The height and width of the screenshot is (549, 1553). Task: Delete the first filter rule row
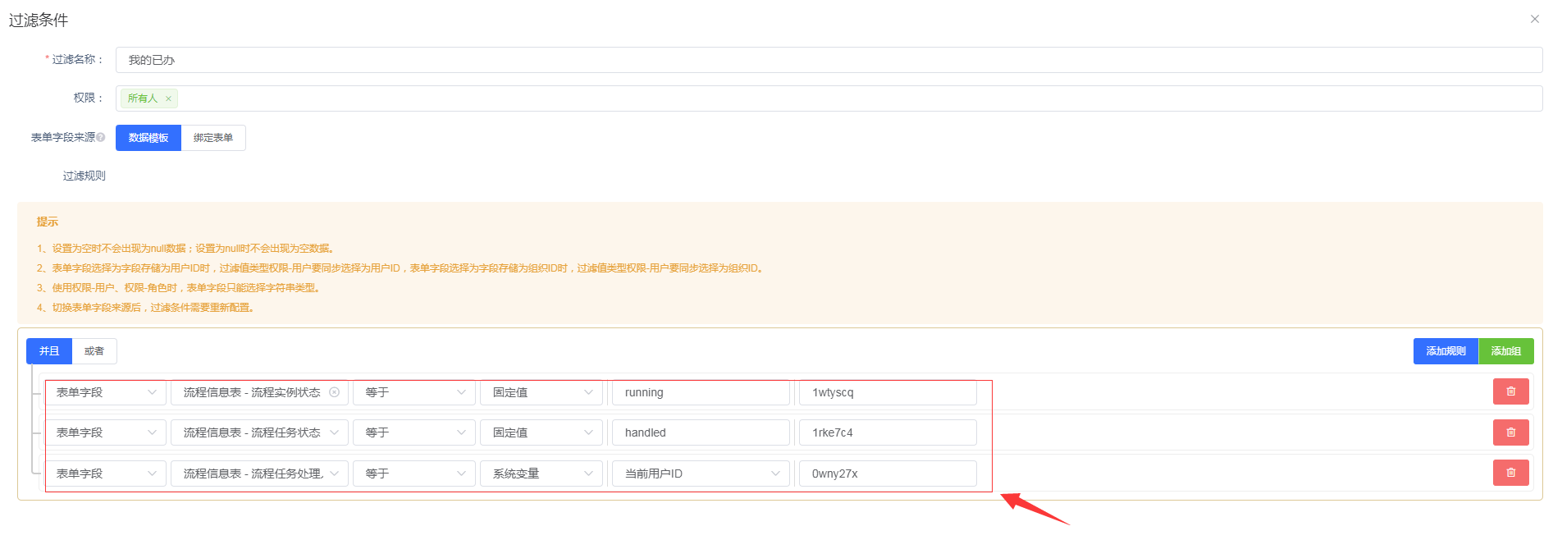[x=1510, y=392]
